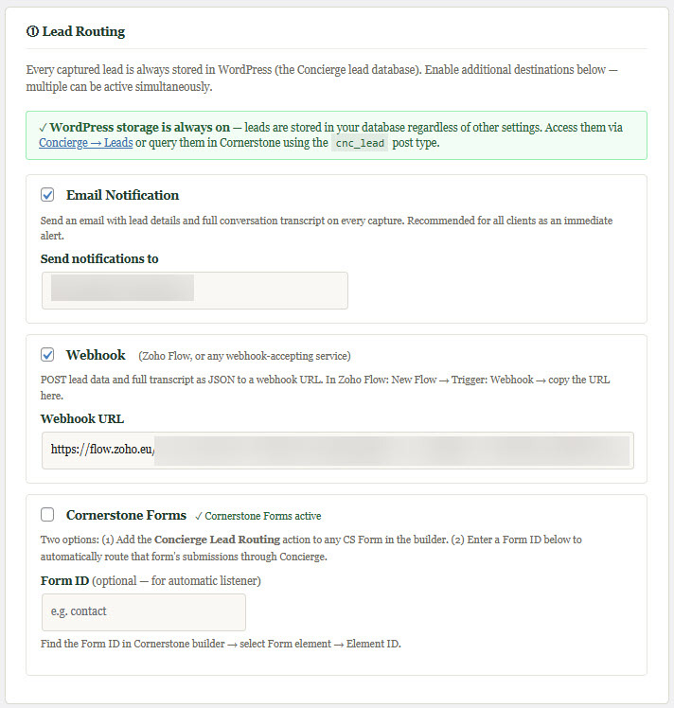Click the Email Notification label
The width and height of the screenshot is (674, 708).
click(x=122, y=195)
